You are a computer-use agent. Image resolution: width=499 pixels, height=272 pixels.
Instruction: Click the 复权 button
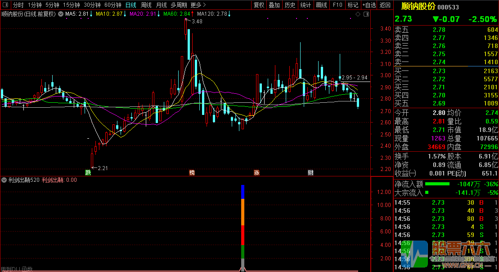coord(259,5)
